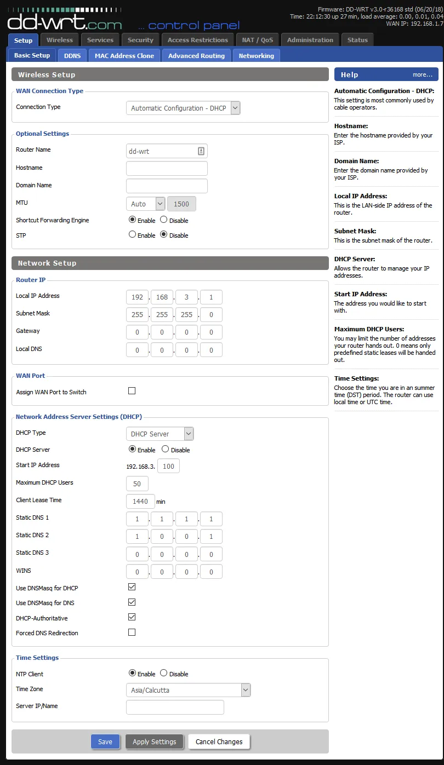Click the Time Settings help heading
The image size is (444, 765).
pos(357,378)
